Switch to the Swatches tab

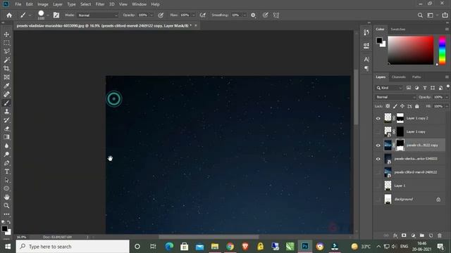coord(398,30)
